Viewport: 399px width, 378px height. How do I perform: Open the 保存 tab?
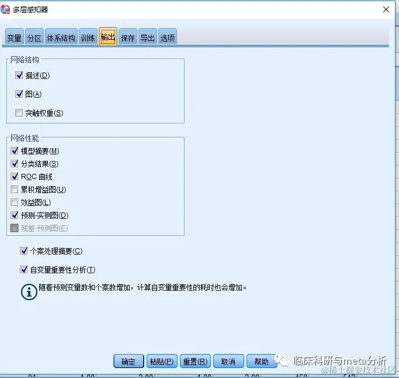coord(128,37)
